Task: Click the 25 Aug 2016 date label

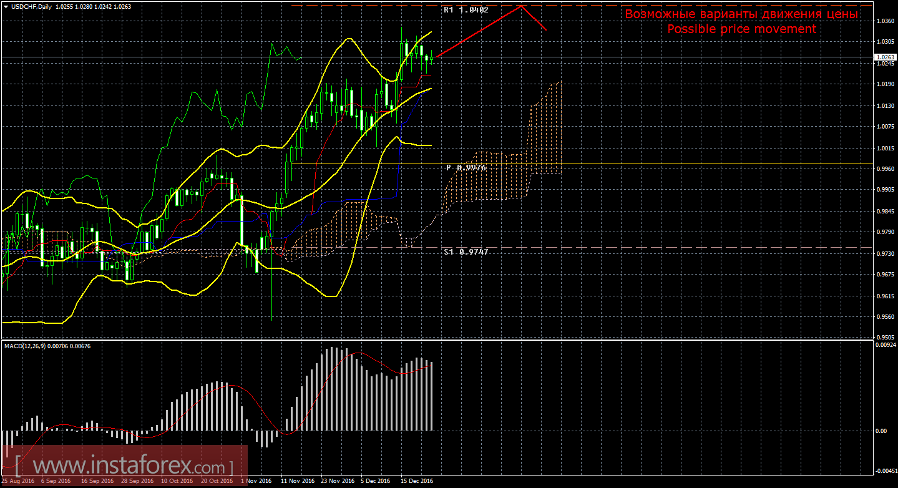Action: [18, 482]
